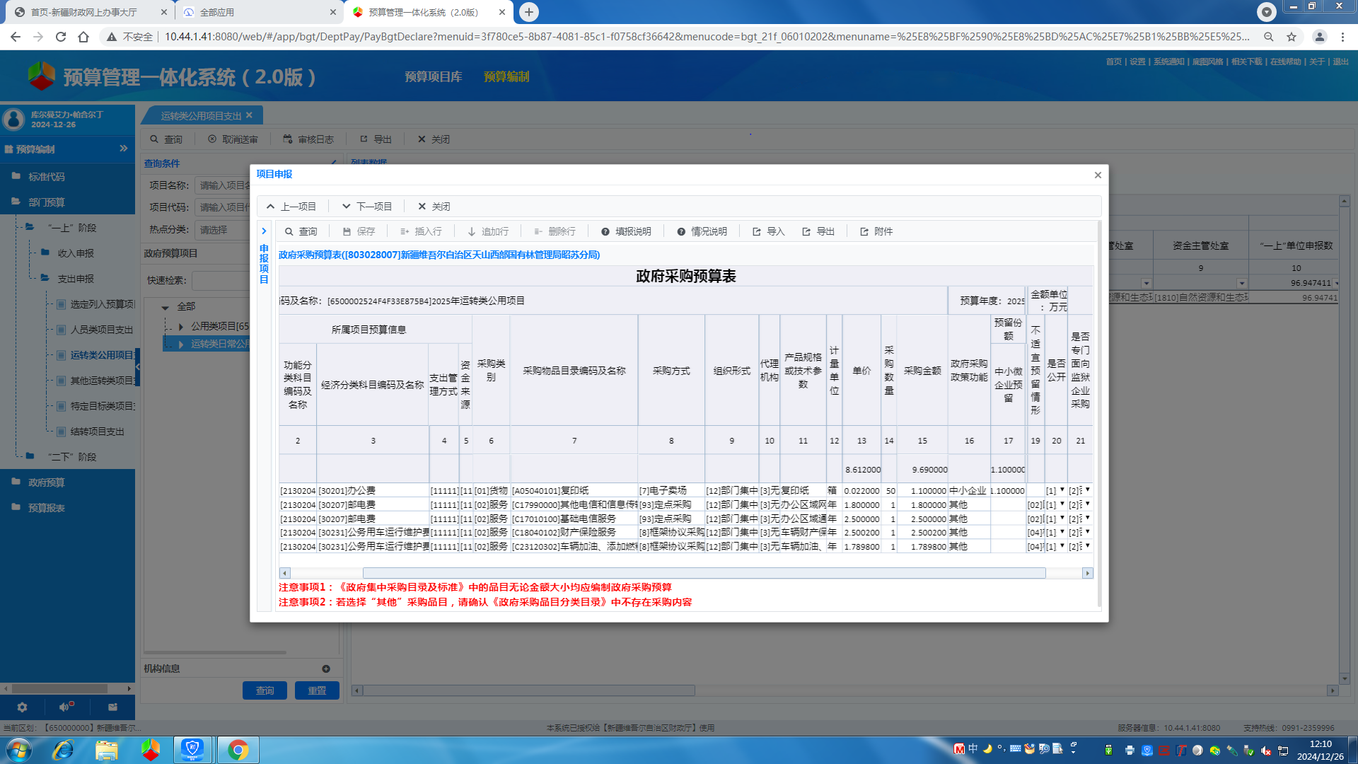The height and width of the screenshot is (764, 1358).
Task: Click 首页 link in top-right header
Action: tap(1113, 62)
